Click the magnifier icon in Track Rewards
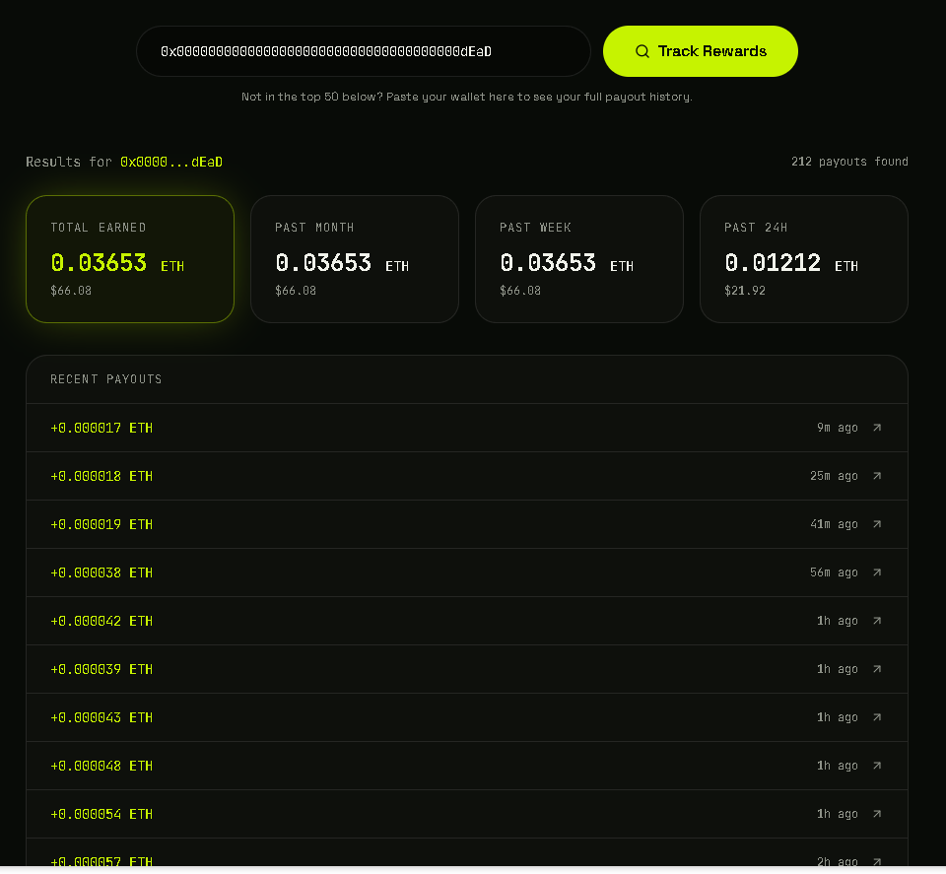 pyautogui.click(x=642, y=51)
